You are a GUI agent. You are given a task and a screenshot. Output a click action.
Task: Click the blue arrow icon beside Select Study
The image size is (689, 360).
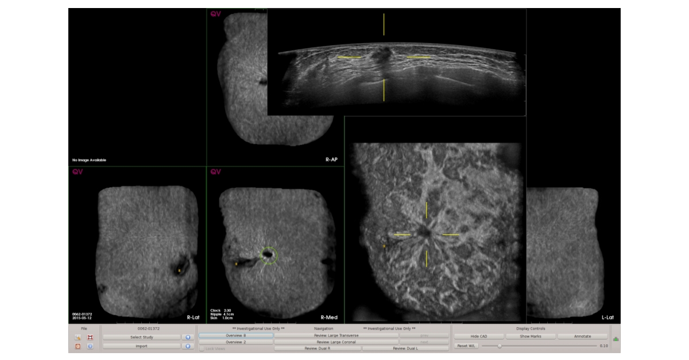point(188,336)
